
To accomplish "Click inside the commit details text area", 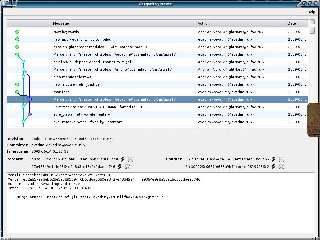I will (160, 212).
